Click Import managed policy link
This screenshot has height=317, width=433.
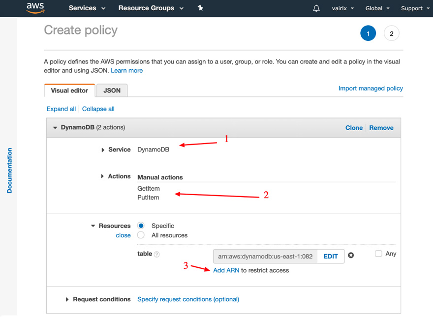pos(371,88)
